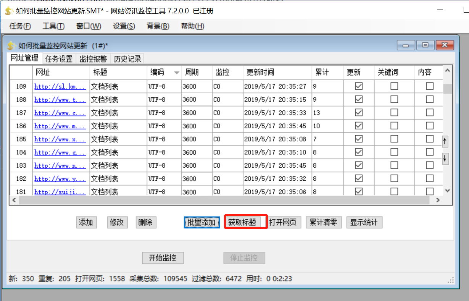The width and height of the screenshot is (469, 301).
Task: Click the 累计 column header
Action: [328, 72]
